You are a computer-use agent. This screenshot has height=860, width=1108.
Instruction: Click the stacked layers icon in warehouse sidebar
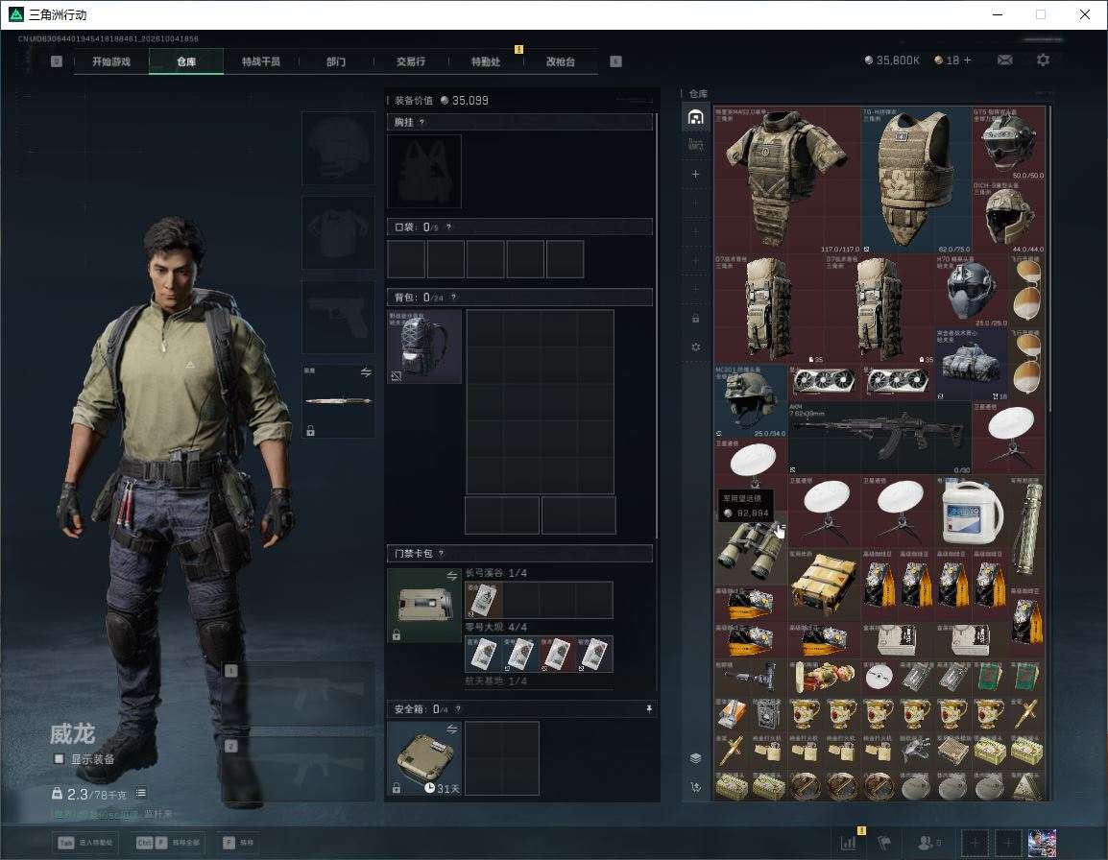pos(695,758)
